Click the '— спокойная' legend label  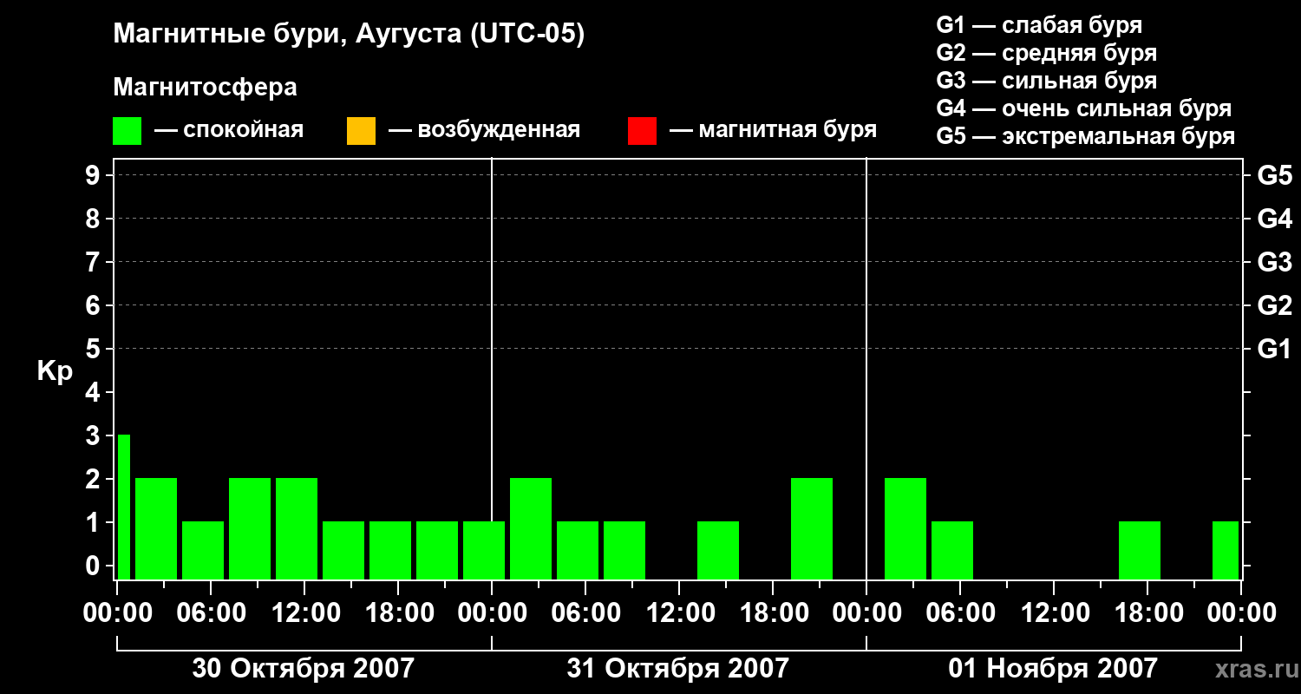[229, 131]
